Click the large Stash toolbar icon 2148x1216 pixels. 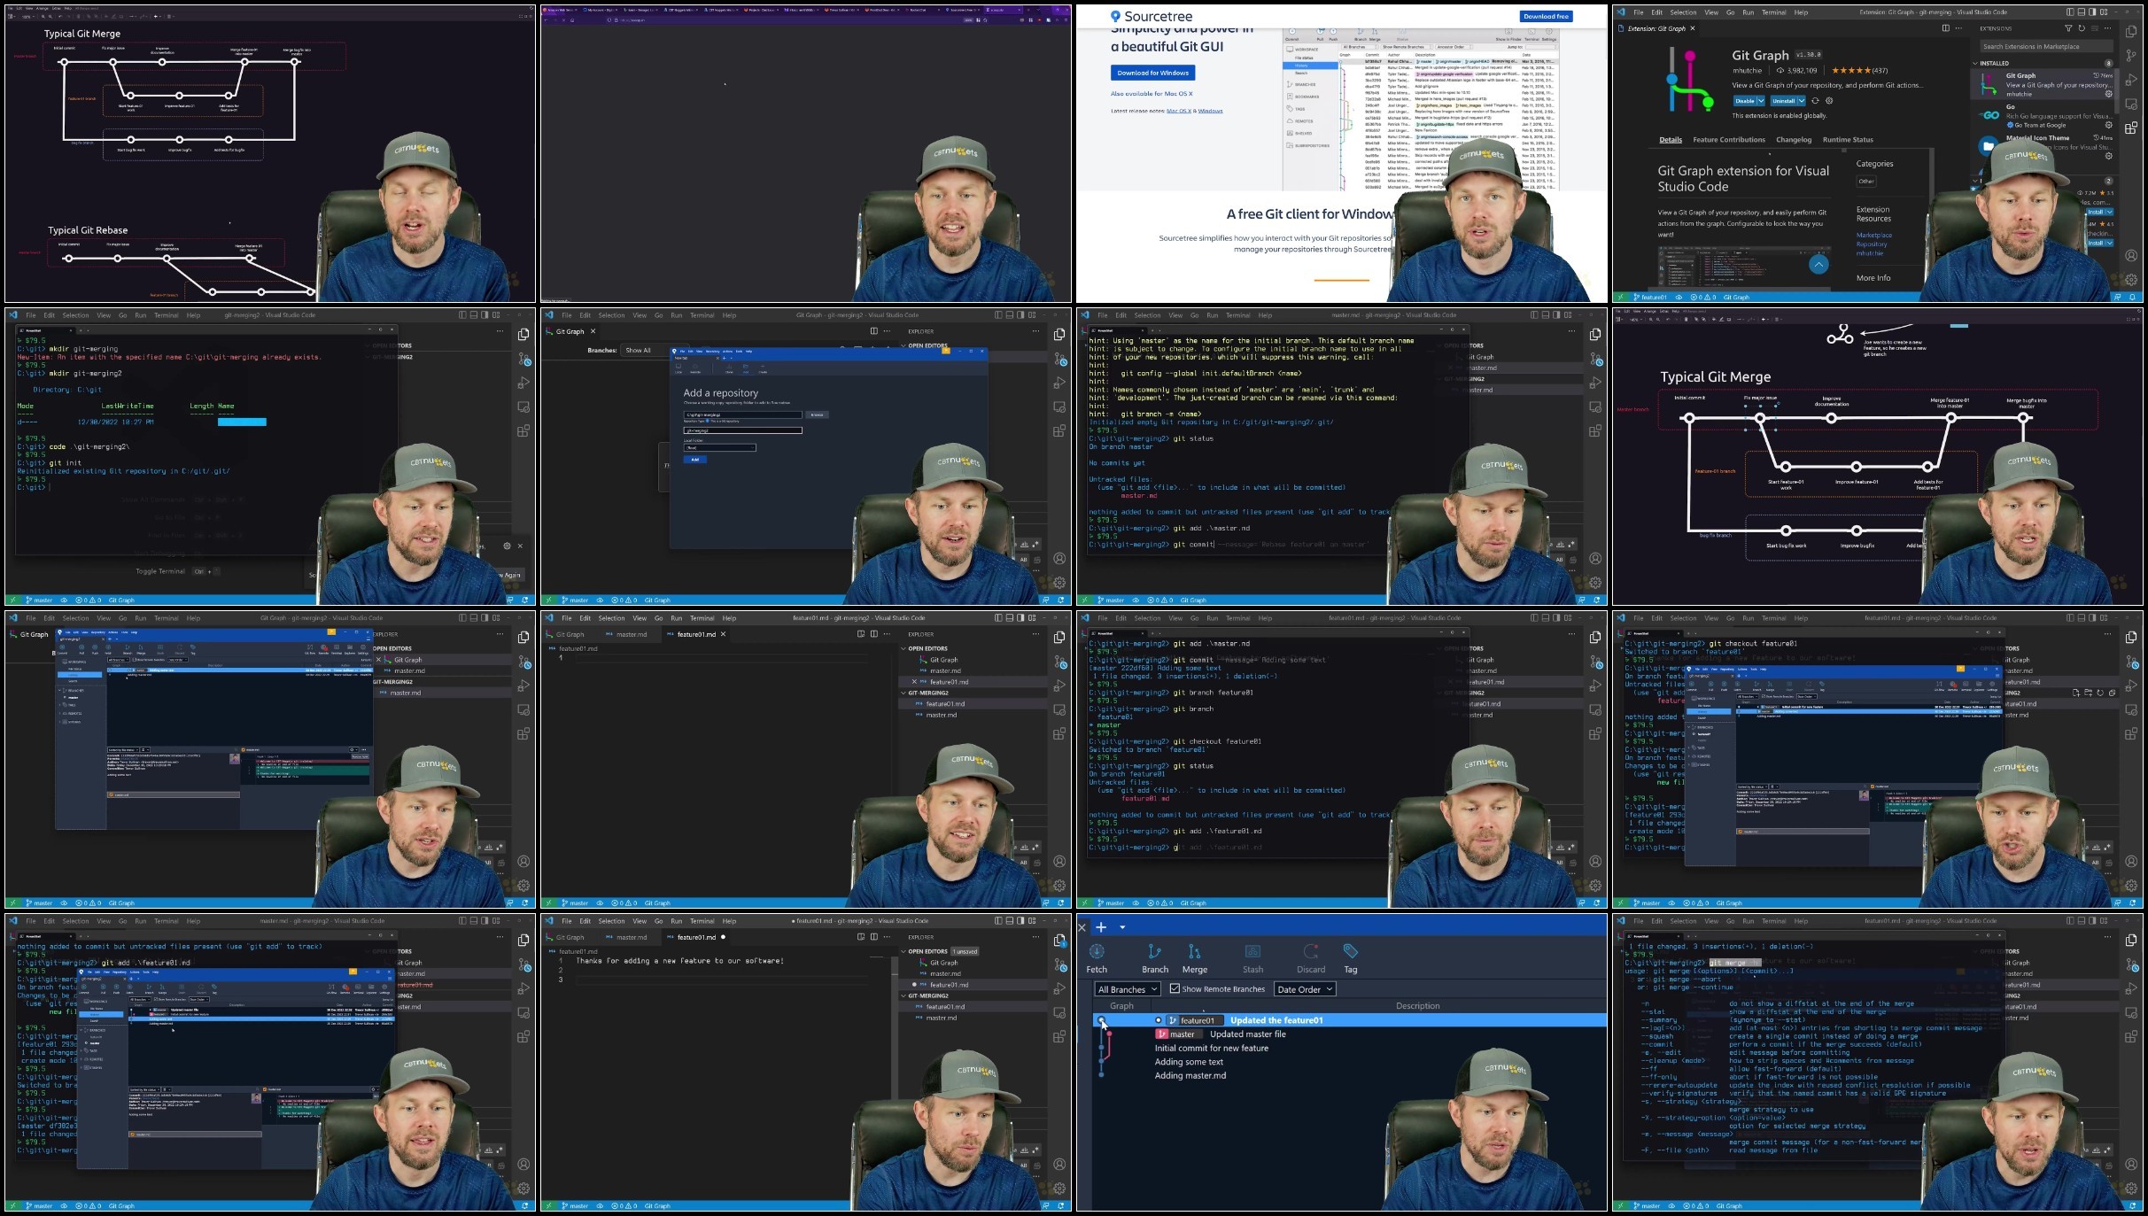pyautogui.click(x=1252, y=957)
